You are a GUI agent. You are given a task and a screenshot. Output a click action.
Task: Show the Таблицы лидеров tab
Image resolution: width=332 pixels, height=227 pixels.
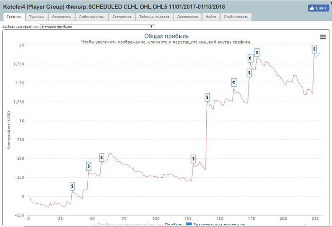point(154,17)
